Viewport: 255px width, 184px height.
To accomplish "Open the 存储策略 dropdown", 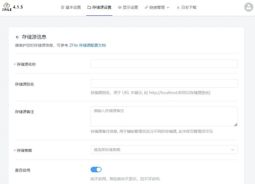I will (x=164, y=150).
